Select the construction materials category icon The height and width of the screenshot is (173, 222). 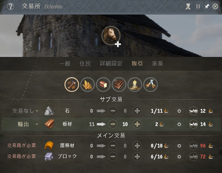[72, 85]
